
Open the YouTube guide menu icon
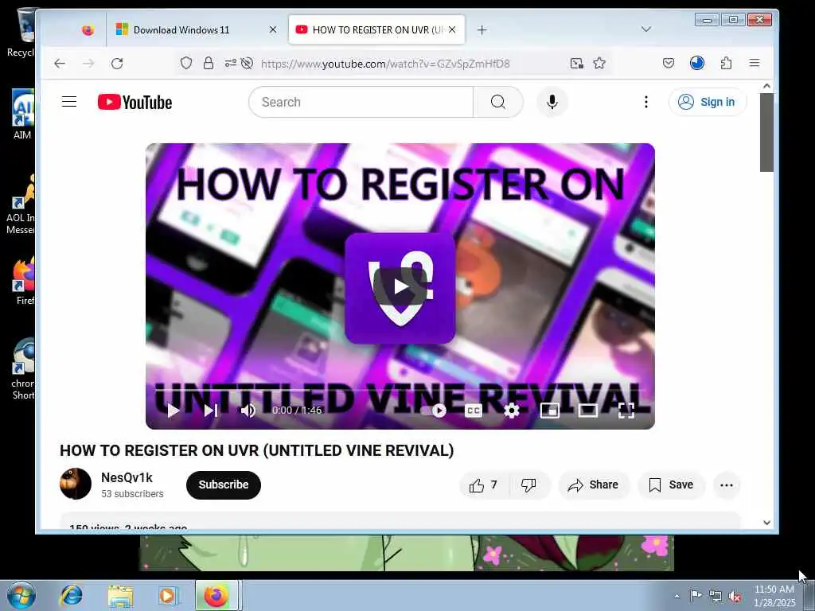(69, 102)
